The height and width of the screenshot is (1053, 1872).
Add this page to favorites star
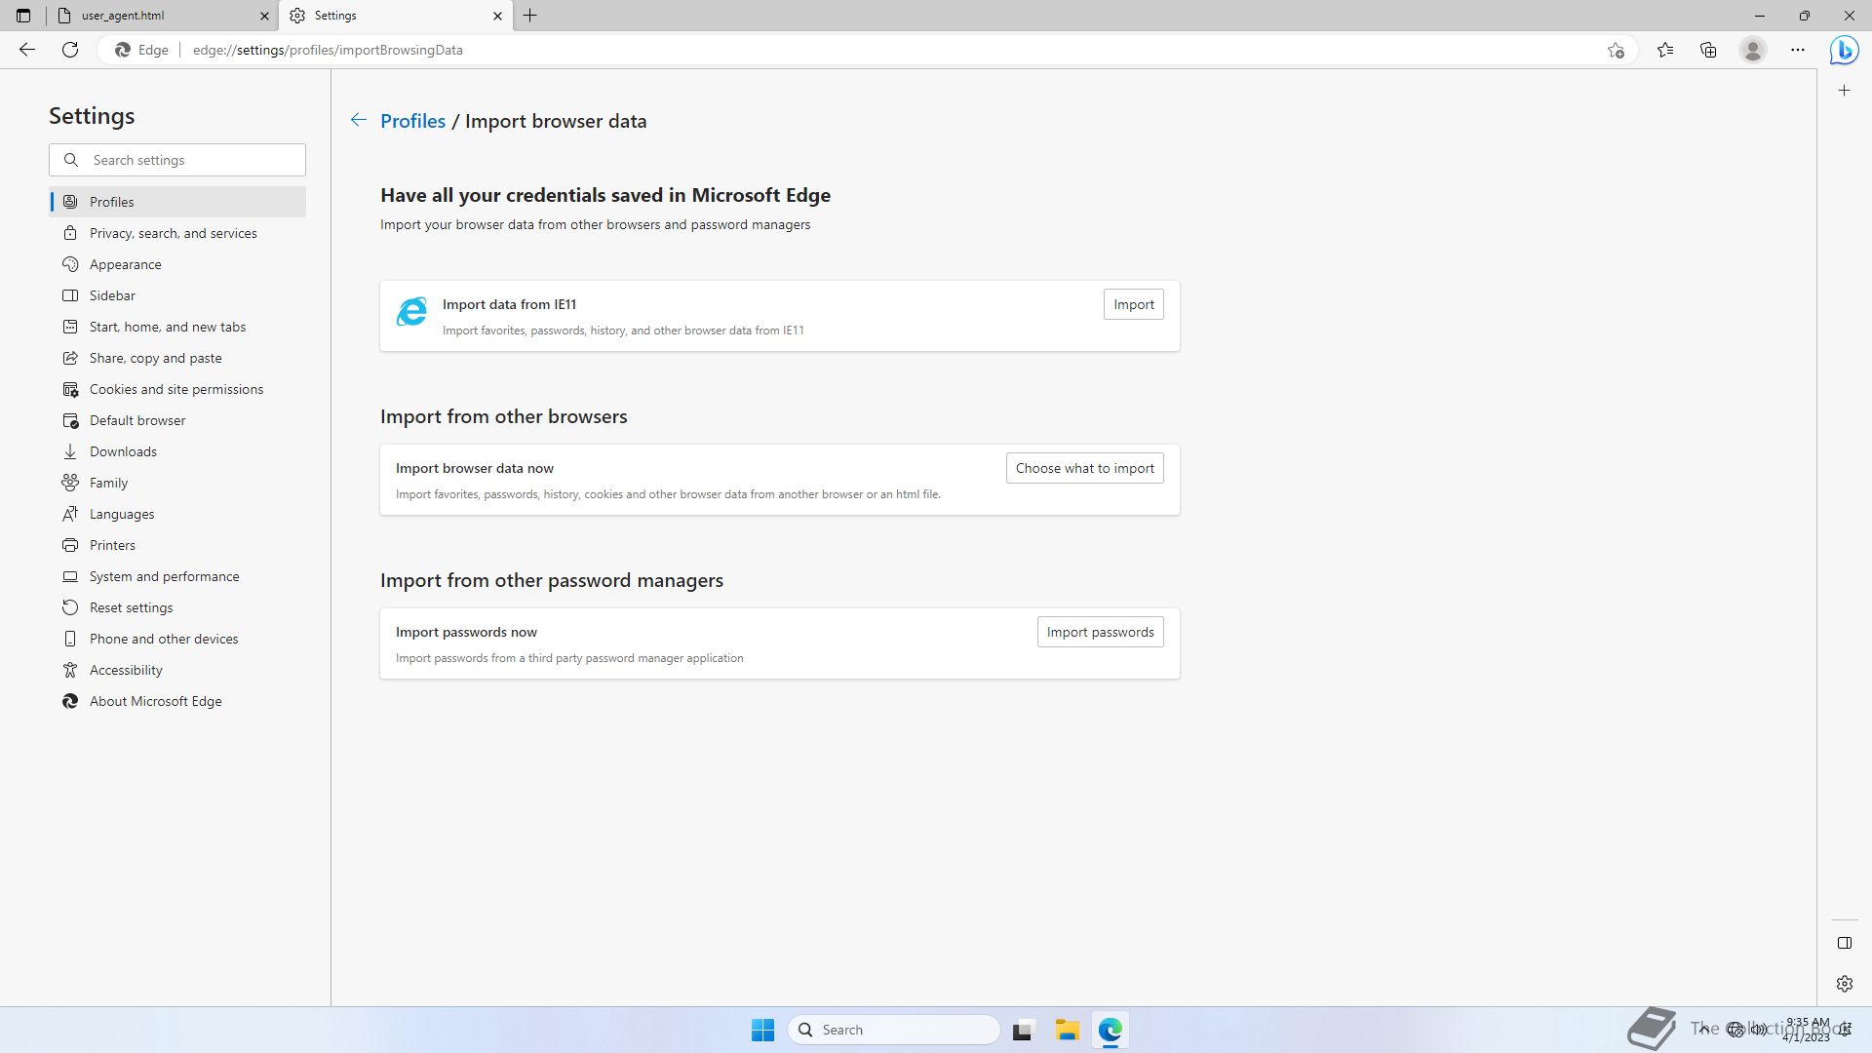tap(1616, 50)
